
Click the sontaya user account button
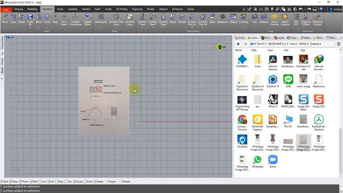coord(336,9)
